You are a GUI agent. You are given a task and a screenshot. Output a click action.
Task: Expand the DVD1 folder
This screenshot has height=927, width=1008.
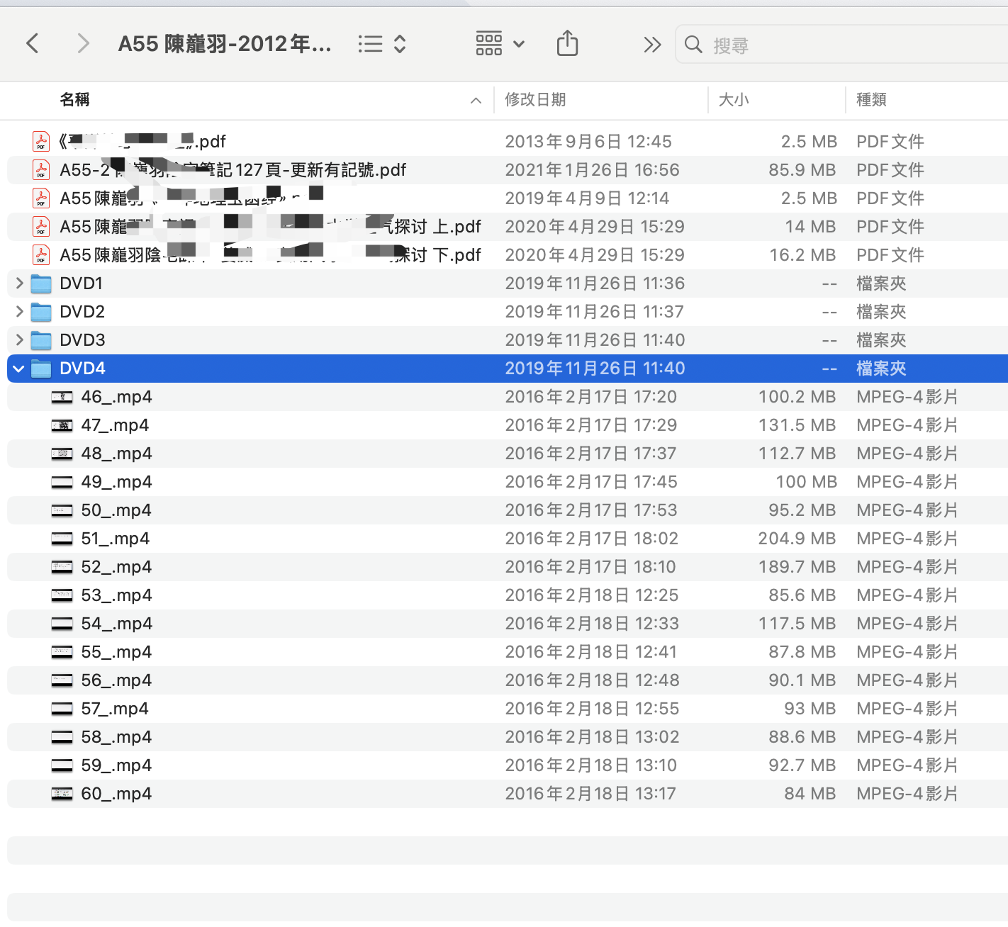[x=19, y=283]
